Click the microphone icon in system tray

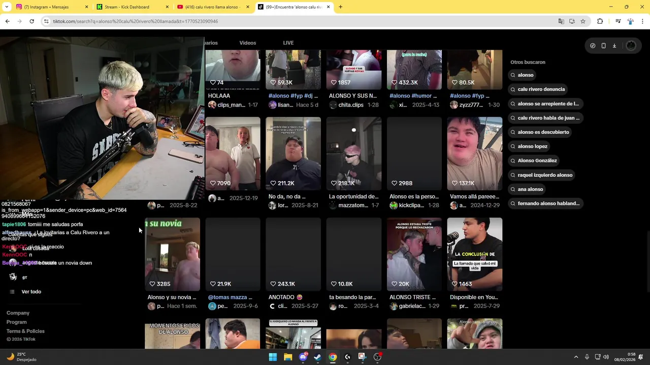tap(587, 357)
